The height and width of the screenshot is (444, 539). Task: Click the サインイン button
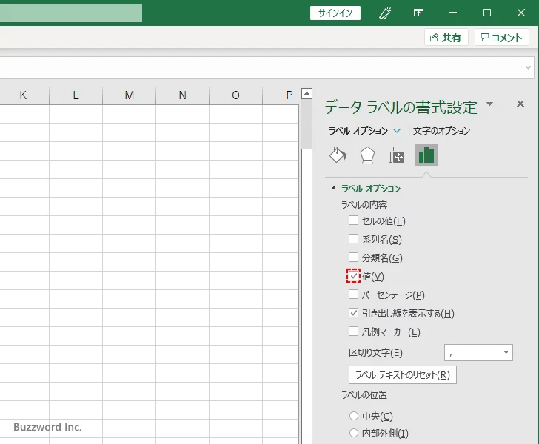(x=335, y=13)
